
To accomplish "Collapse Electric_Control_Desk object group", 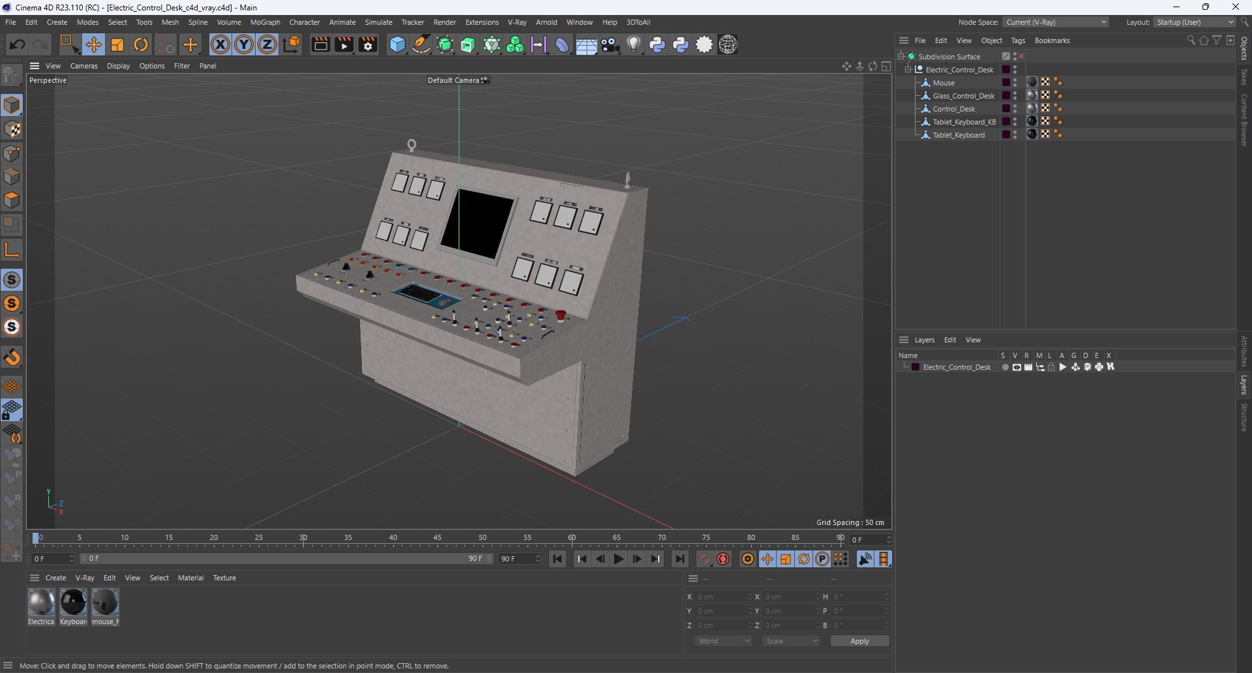I will click(908, 70).
